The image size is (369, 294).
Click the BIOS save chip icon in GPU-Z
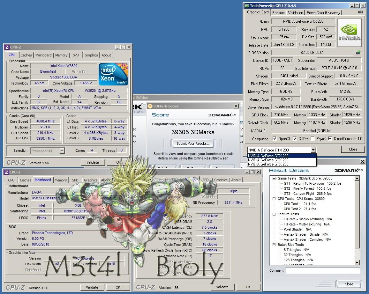click(358, 52)
